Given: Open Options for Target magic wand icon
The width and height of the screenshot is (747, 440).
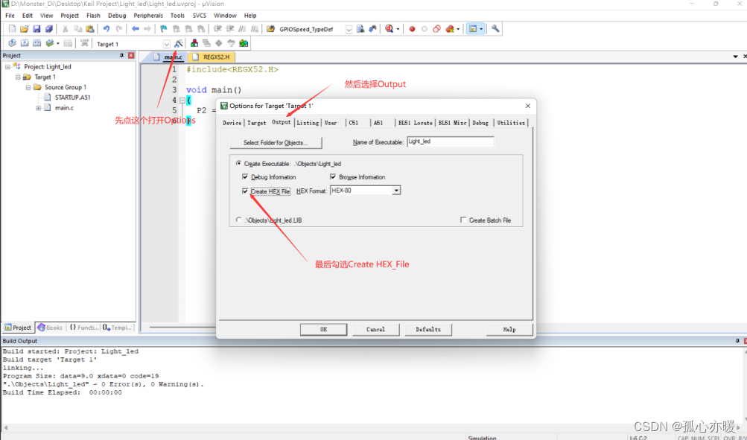Looking at the screenshot, I should [178, 43].
